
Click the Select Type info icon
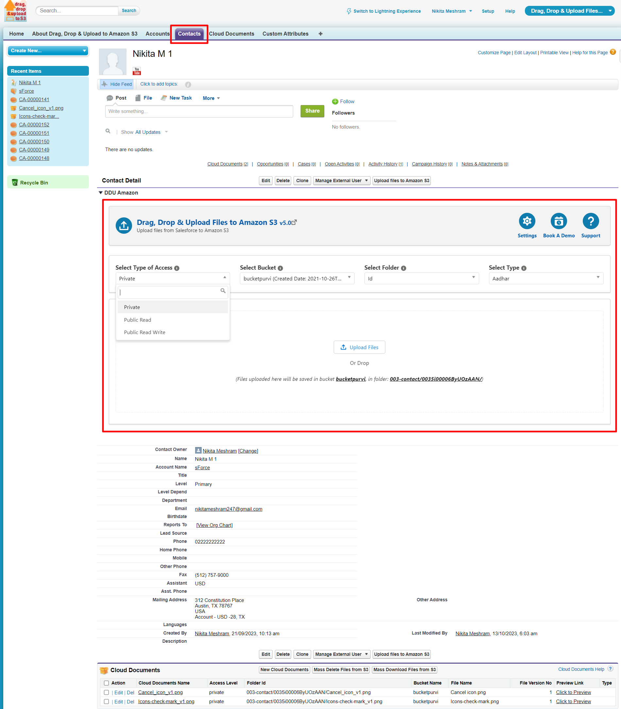524,268
